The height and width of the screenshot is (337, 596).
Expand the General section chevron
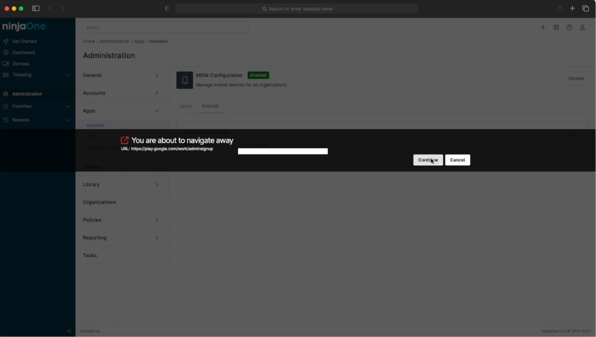point(157,75)
